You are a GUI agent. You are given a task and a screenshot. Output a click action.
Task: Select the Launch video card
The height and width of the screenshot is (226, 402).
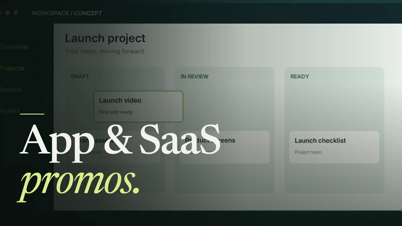tap(138, 106)
